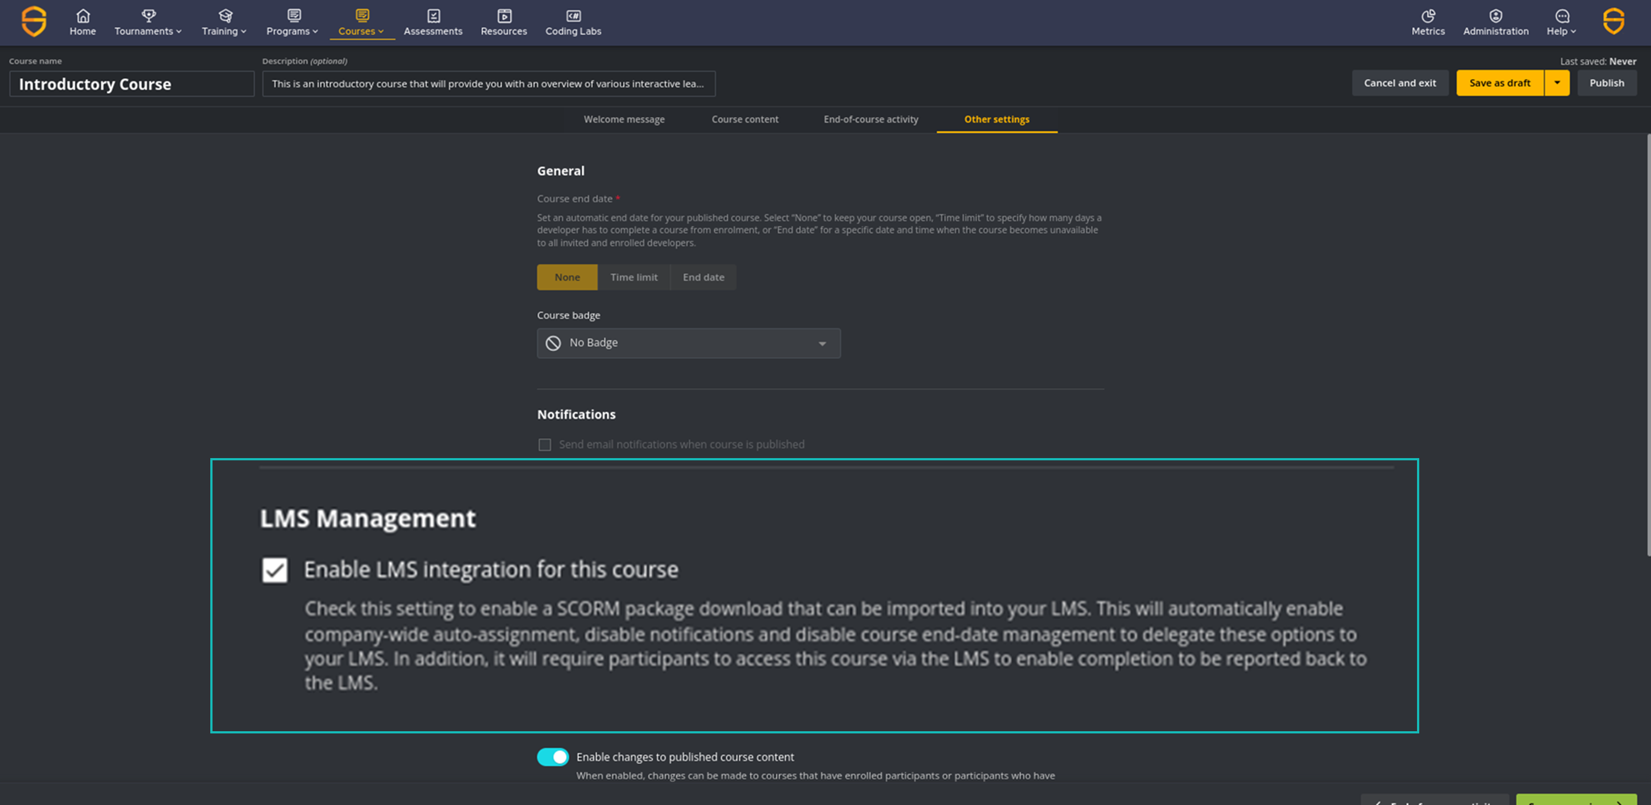This screenshot has height=805, width=1651.
Task: Click Cancel and exit
Action: coord(1400,83)
